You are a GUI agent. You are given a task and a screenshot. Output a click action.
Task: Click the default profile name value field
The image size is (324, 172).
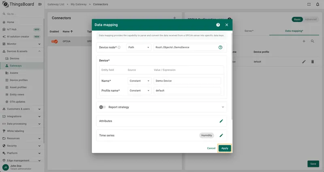187,90
